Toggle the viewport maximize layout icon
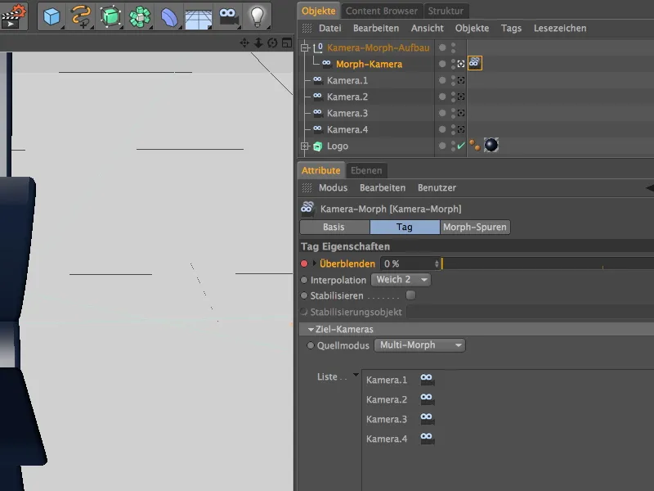 [x=287, y=43]
